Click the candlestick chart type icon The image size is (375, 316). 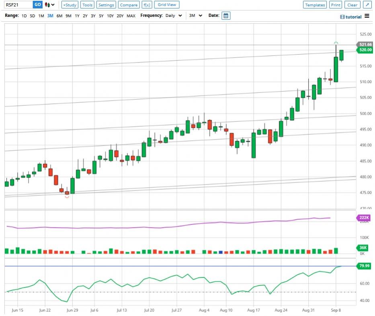[48, 5]
